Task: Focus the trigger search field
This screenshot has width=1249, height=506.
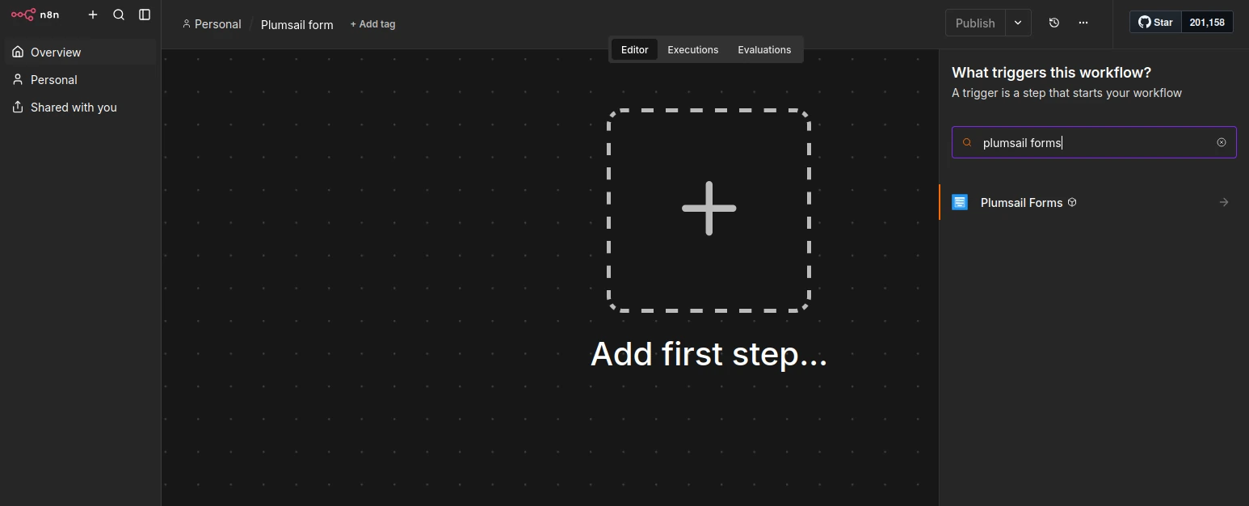Action: click(1094, 142)
